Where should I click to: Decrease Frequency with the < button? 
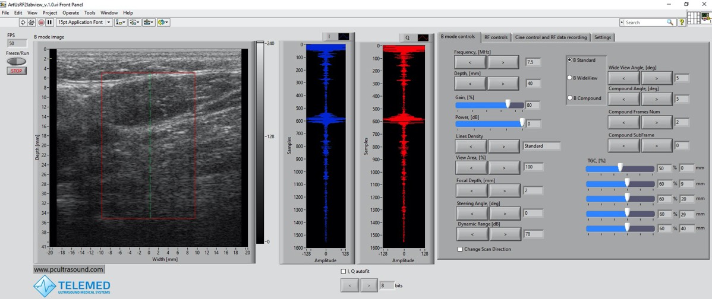pos(470,62)
